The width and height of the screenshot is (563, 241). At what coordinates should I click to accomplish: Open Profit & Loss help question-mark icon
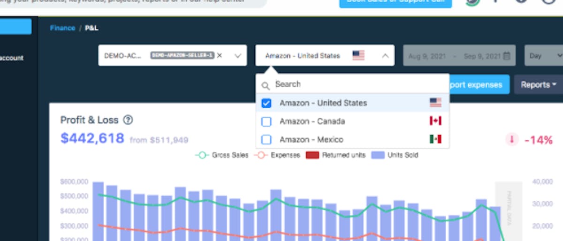point(128,120)
